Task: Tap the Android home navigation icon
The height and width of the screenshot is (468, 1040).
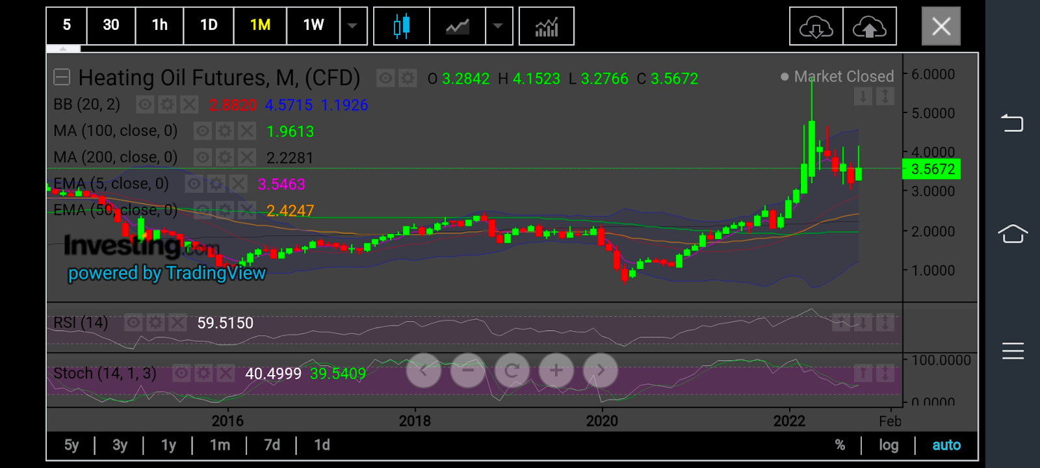Action: tap(1013, 233)
